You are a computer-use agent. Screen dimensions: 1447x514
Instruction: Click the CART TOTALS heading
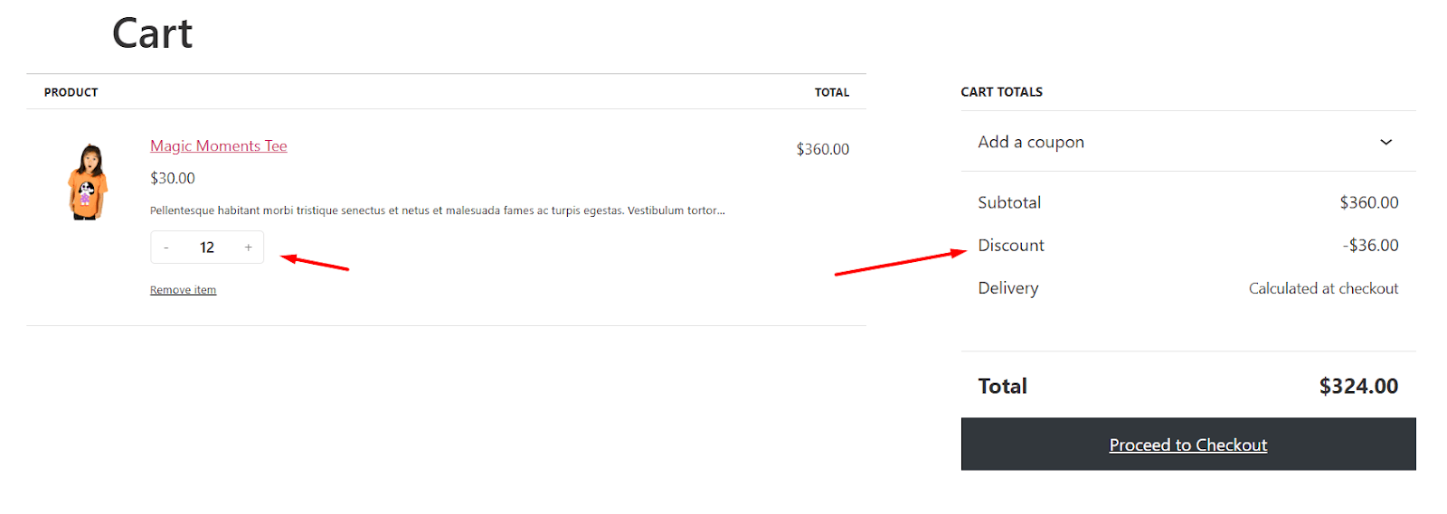[x=1001, y=92]
